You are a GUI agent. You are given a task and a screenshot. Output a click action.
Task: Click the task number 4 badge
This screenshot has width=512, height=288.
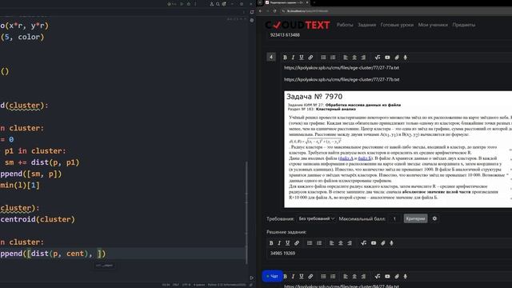[271, 57]
